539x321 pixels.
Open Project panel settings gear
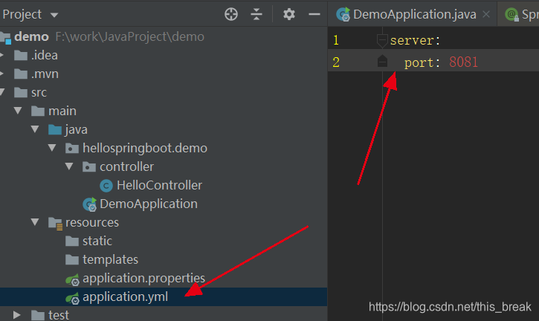pyautogui.click(x=288, y=14)
